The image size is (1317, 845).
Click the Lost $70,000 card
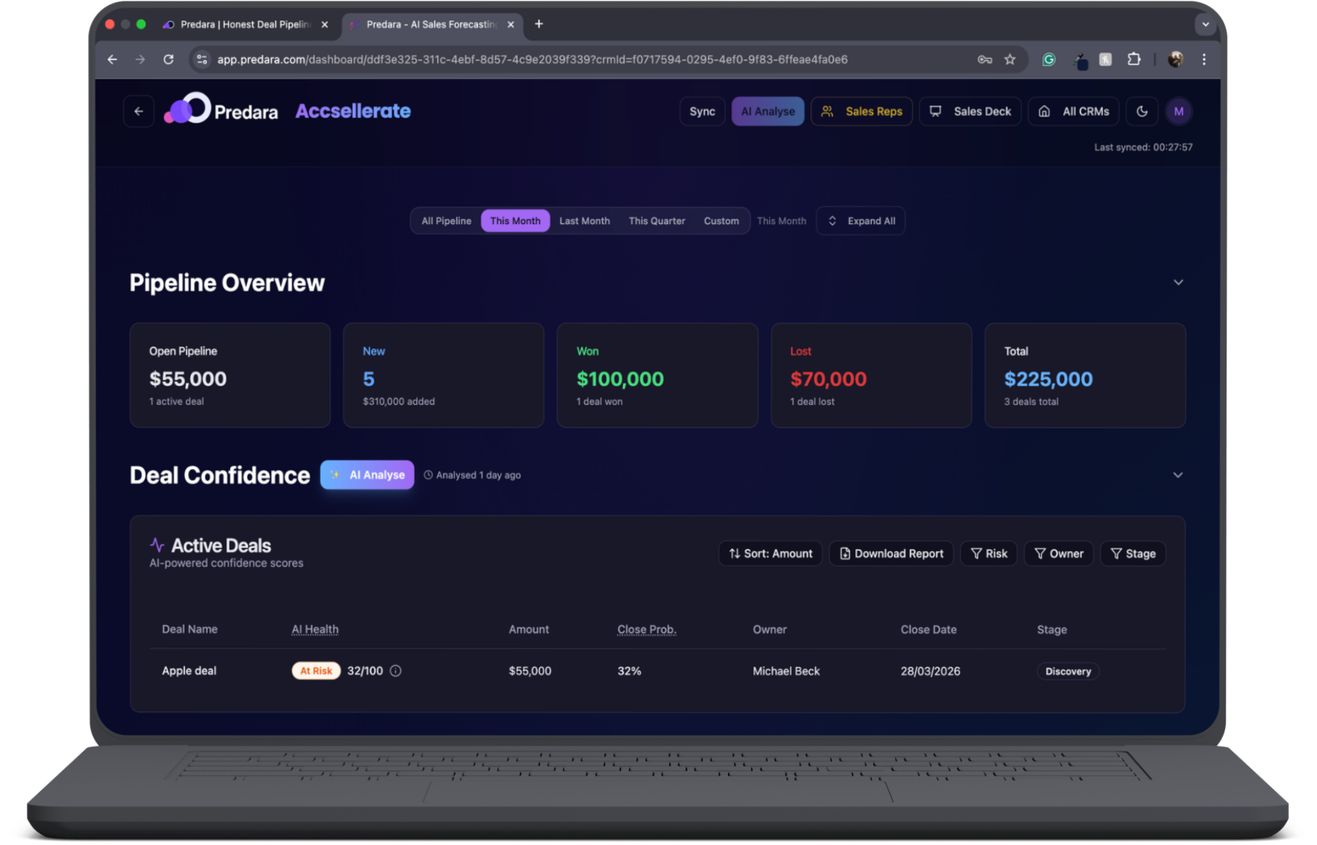point(871,375)
